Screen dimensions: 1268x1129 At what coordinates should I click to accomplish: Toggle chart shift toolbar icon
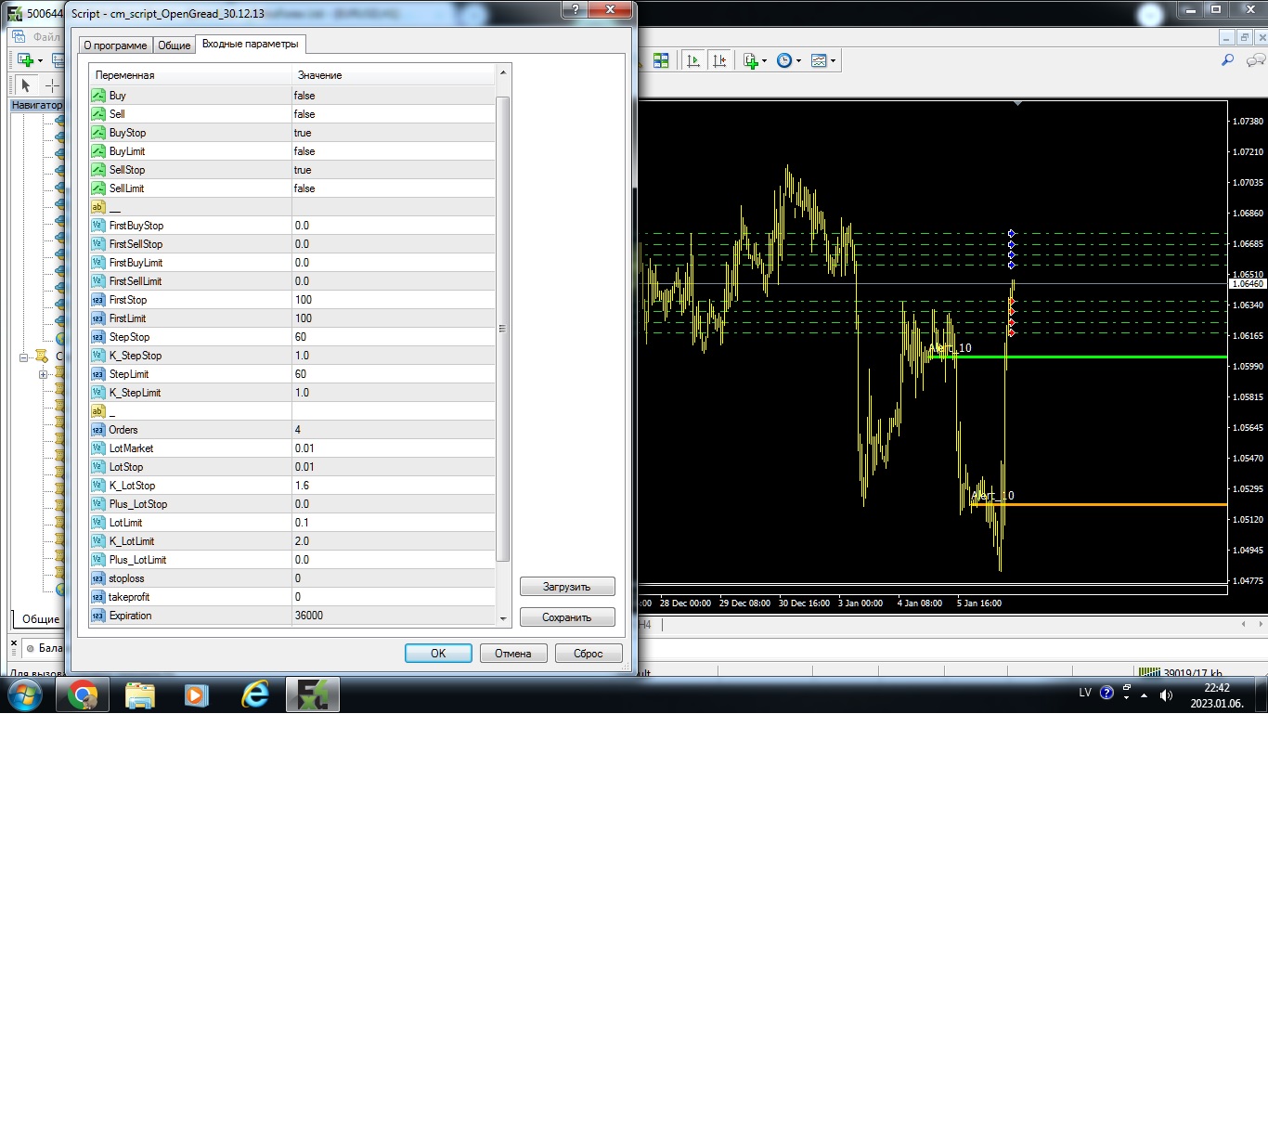pos(719,60)
